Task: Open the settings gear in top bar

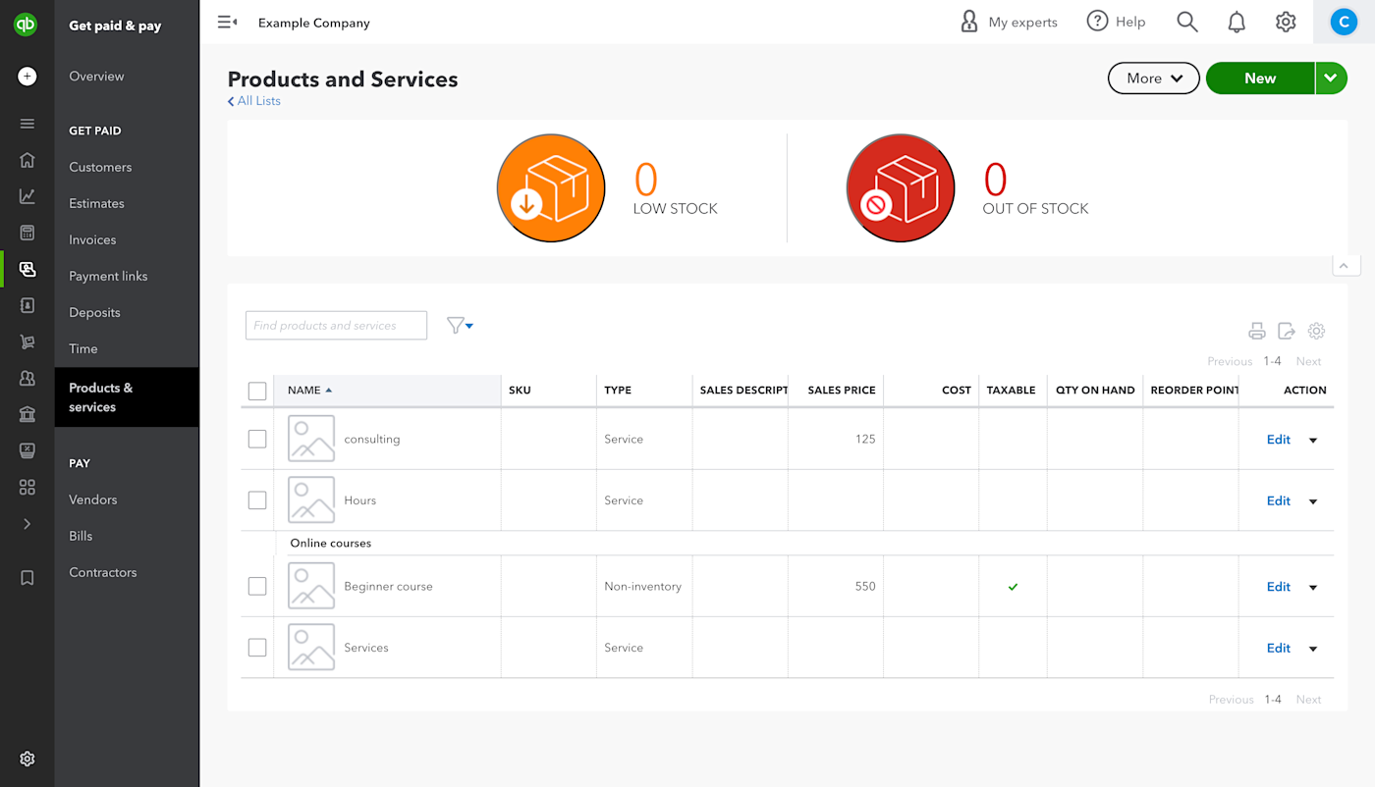Action: [x=1286, y=22]
